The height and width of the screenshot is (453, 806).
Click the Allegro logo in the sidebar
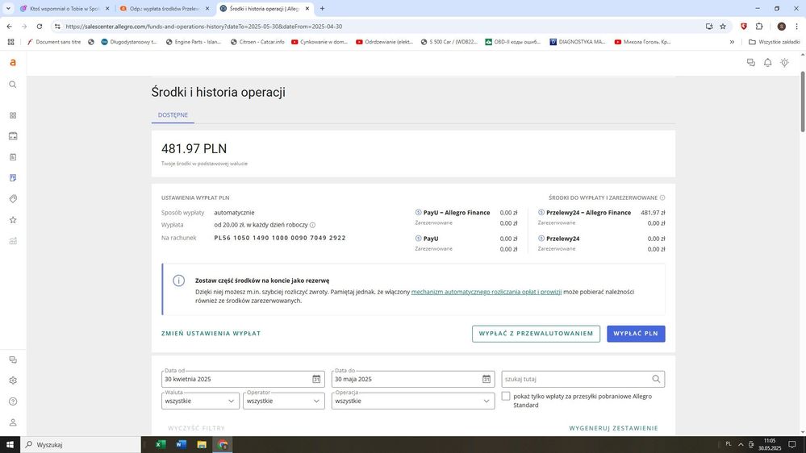[x=13, y=63]
